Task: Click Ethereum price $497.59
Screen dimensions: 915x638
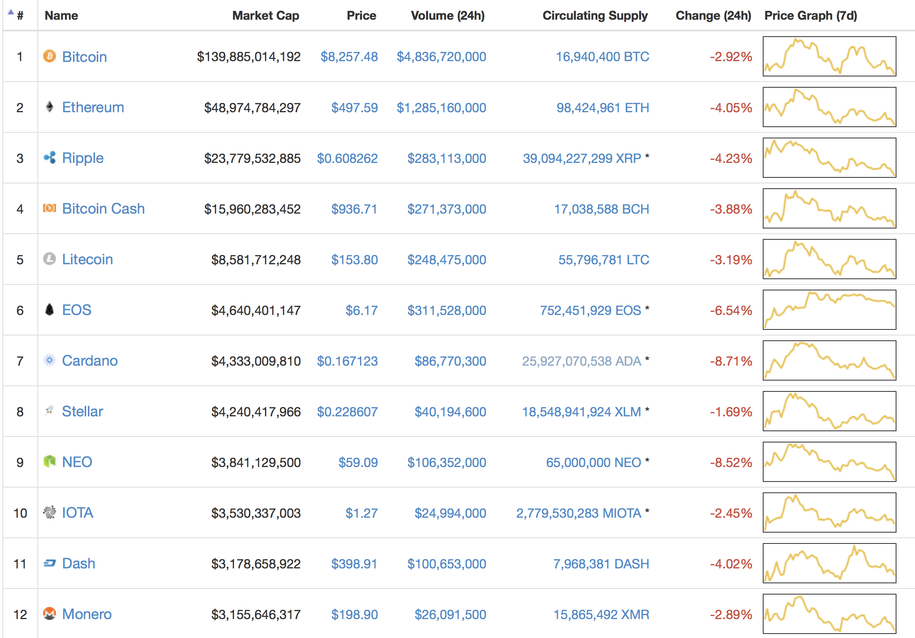Action: pyautogui.click(x=354, y=107)
